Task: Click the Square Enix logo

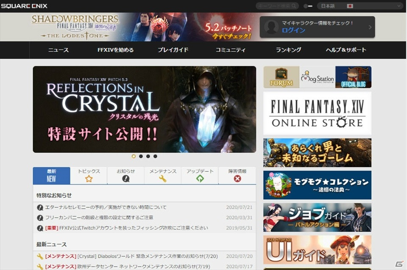Action: pyautogui.click(x=24, y=6)
